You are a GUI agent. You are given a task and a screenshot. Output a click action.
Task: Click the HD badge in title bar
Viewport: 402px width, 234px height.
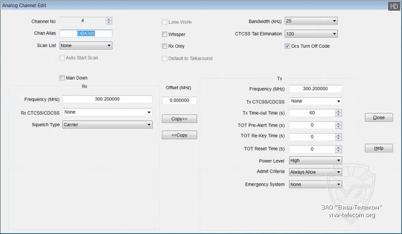tap(394, 6)
